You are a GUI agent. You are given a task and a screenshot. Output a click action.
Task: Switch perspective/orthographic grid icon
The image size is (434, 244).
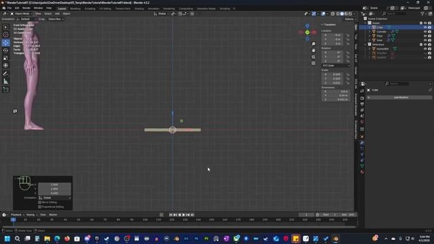[x=313, y=63]
